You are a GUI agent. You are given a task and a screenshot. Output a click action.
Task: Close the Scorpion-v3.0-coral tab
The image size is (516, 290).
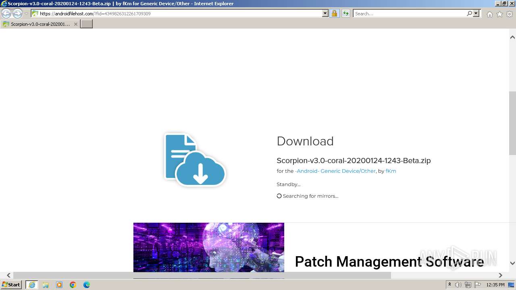(75, 24)
